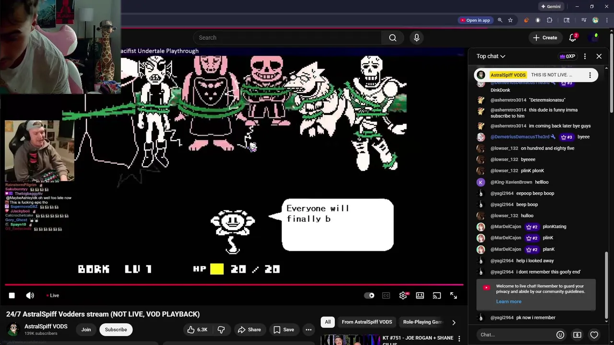The image size is (614, 345).
Task: Save the video to a playlist
Action: pyautogui.click(x=283, y=330)
